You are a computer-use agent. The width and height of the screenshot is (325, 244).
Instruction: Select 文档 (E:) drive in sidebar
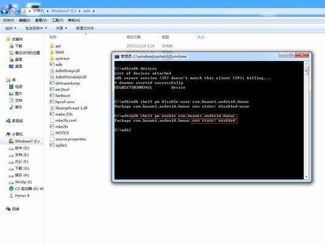(x=19, y=155)
